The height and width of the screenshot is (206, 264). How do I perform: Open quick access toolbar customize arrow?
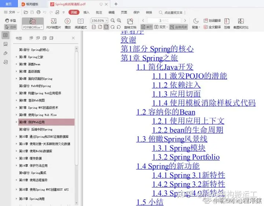pos(64,12)
